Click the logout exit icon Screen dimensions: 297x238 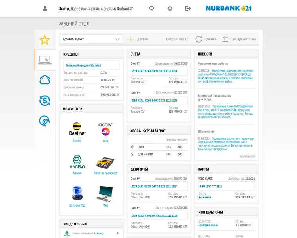(x=188, y=8)
